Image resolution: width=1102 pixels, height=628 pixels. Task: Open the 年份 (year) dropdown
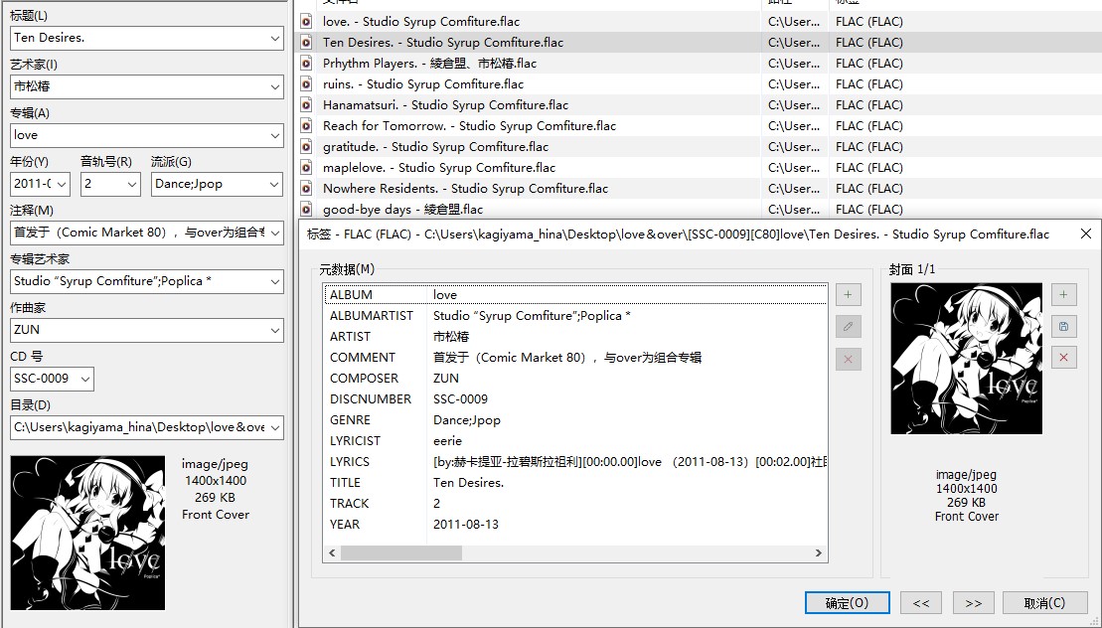point(62,184)
